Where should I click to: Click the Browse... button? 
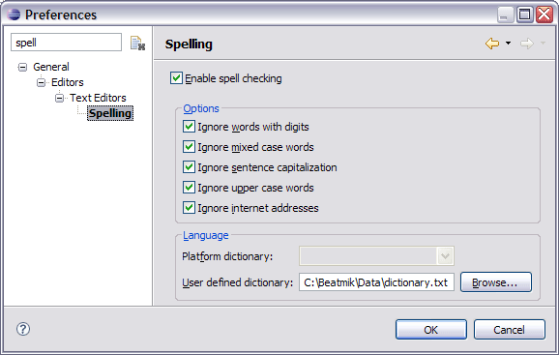tap(496, 282)
